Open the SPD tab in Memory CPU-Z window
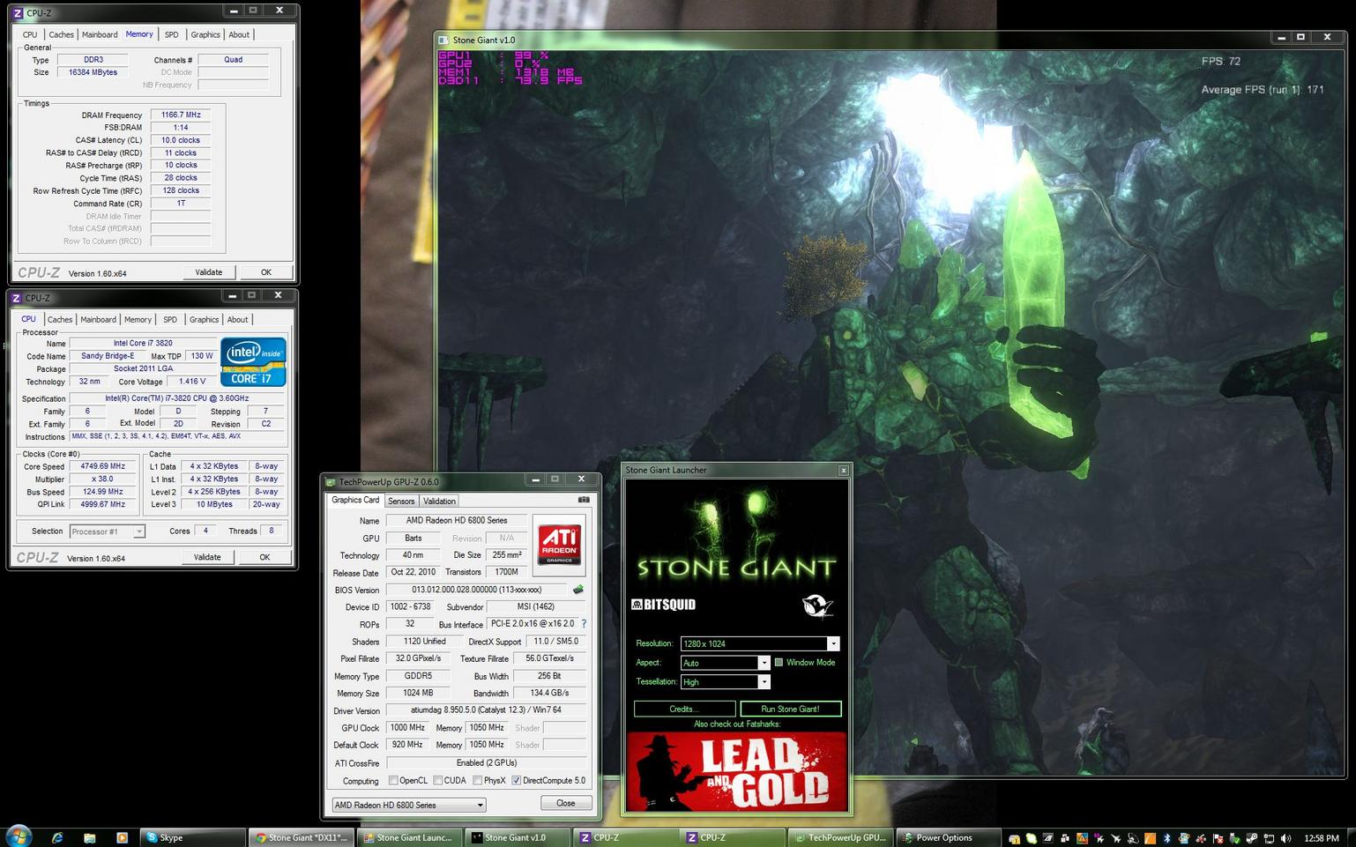The height and width of the screenshot is (847, 1356). [172, 34]
